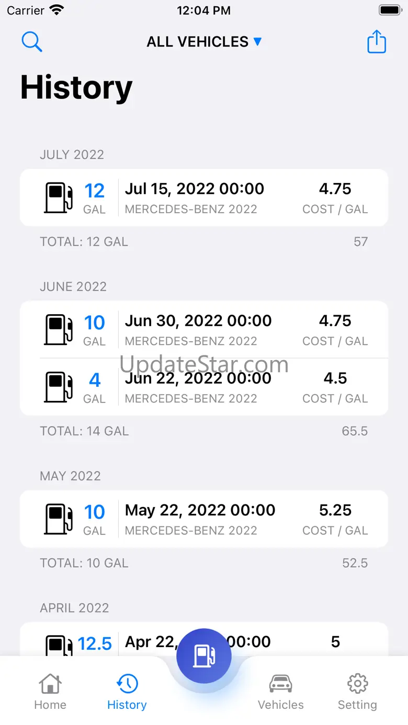
Task: Tap fuel pump icon for Jul 15 entry
Action: [x=58, y=198]
